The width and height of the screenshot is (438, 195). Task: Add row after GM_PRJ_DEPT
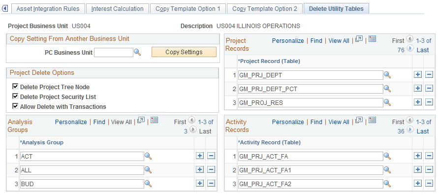pos(418,74)
